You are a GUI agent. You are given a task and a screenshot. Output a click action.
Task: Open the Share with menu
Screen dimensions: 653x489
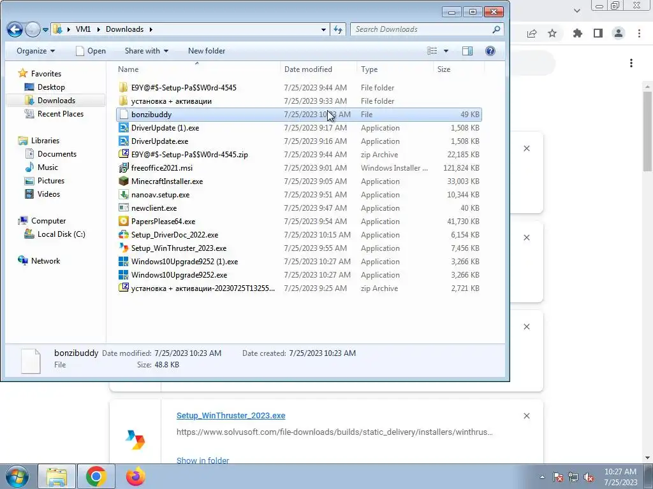[x=147, y=51]
